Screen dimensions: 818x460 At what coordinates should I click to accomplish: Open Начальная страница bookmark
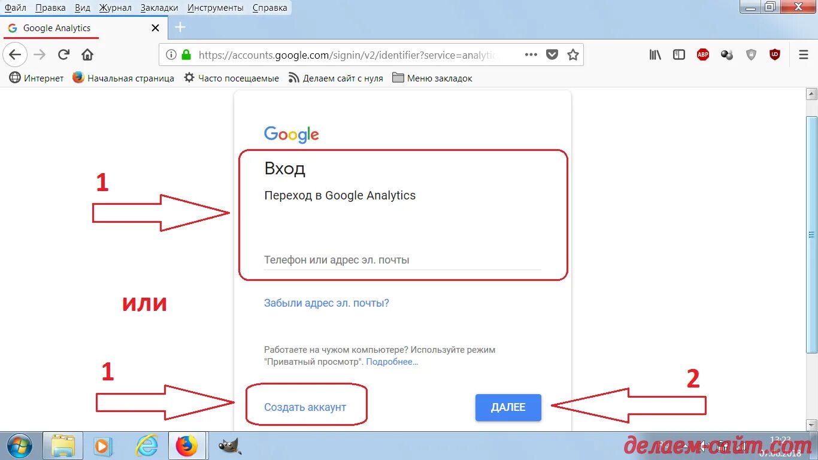pos(123,78)
